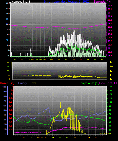This screenshot has width=118, height=141.
Task: Click the 13 hour label under the bottom chart
Action: [67, 137]
